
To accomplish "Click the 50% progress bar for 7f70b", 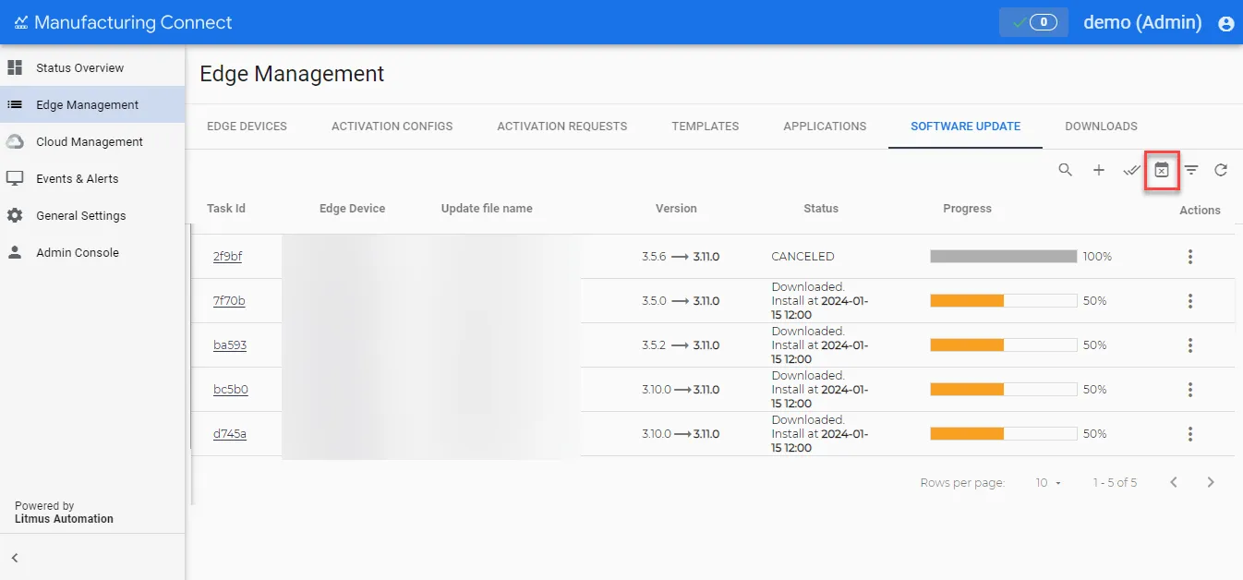I will pos(1004,301).
